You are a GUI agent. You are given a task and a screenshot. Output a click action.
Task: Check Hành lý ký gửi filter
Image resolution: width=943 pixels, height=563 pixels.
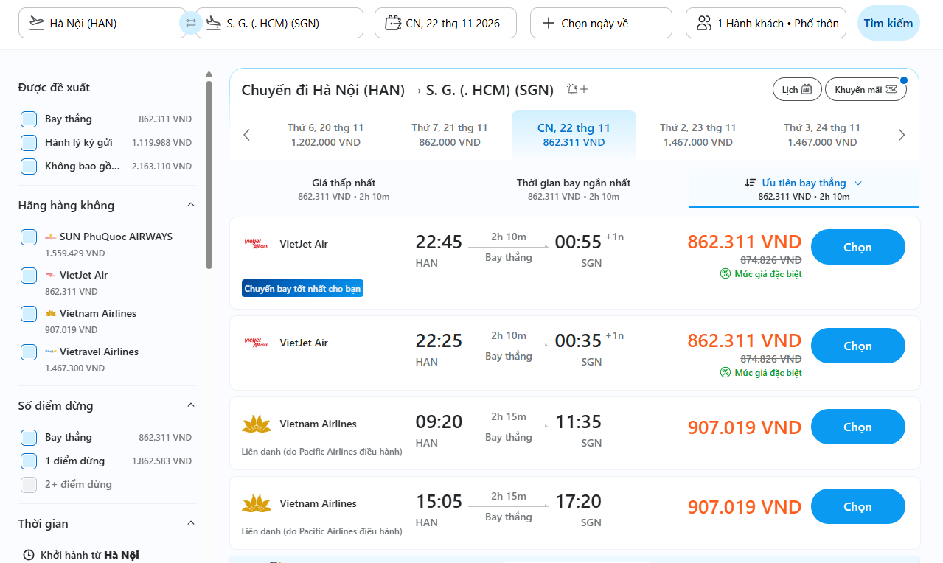29,142
